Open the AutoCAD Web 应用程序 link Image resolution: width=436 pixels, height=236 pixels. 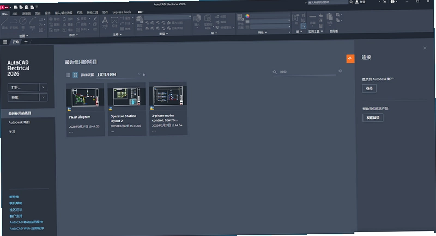(x=27, y=229)
